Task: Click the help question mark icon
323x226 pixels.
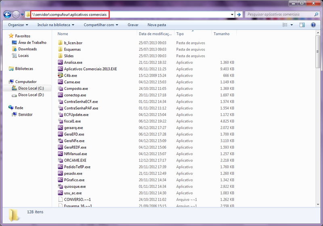Action: [313, 25]
